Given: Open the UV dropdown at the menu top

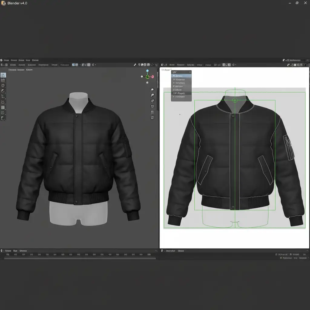Looking at the screenshot, I should click(x=181, y=72).
